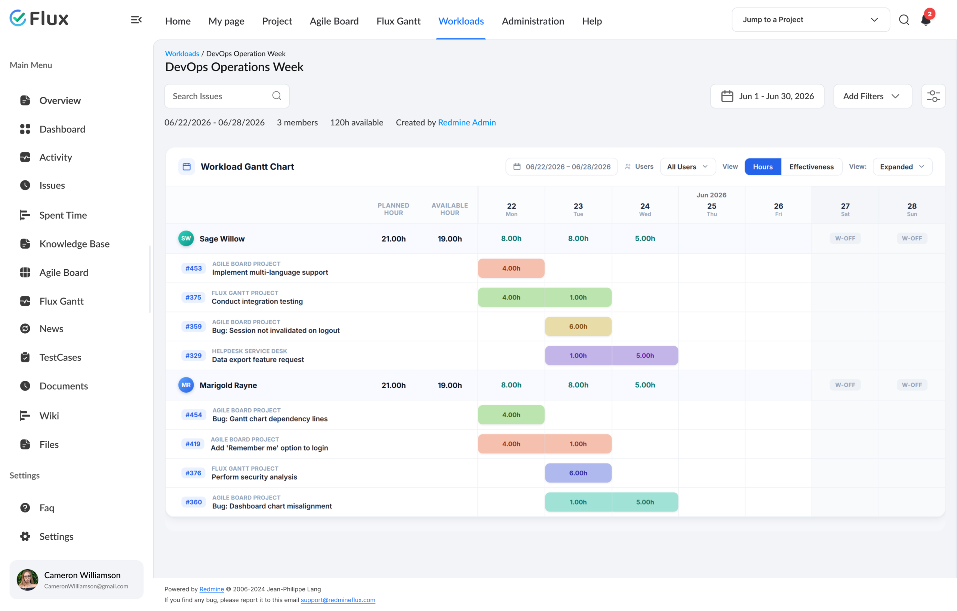Click "Conduct integration testing" title

257,301
